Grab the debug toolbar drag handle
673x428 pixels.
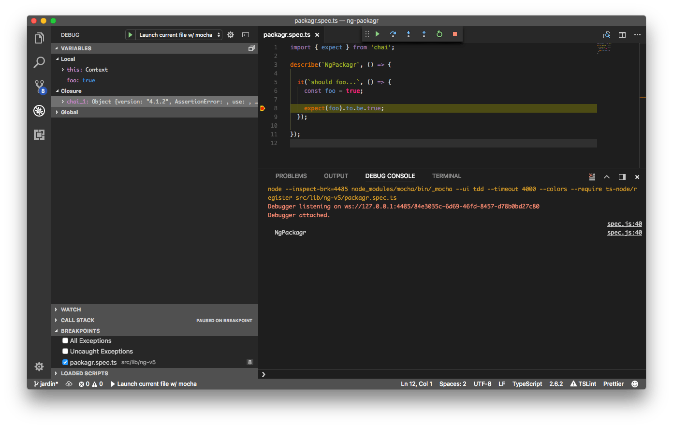(x=367, y=34)
